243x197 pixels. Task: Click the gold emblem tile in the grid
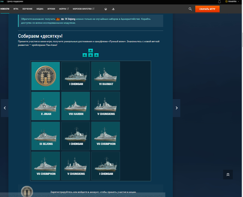point(46,76)
